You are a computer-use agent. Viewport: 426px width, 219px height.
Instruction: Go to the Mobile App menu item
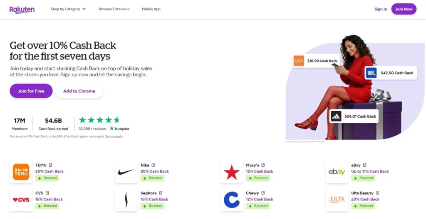tap(151, 9)
